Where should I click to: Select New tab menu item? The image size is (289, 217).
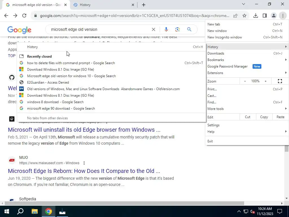point(247,24)
